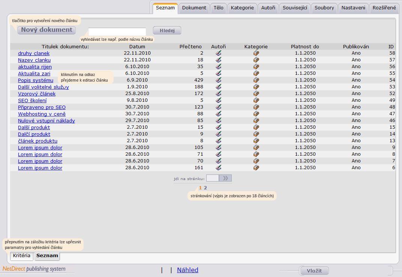Switch to the Kritéria bottom tab

pyautogui.click(x=21, y=256)
